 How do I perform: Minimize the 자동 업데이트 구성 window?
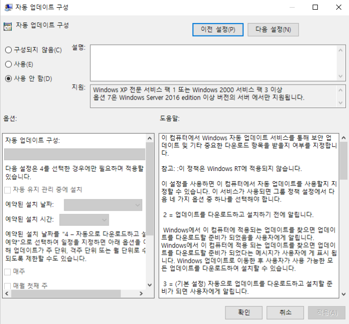292,7
